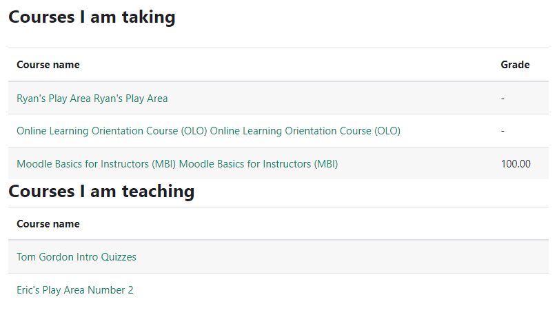Select the 100.00 grade for MBI course
This screenshot has height=317, width=557.
[516, 164]
